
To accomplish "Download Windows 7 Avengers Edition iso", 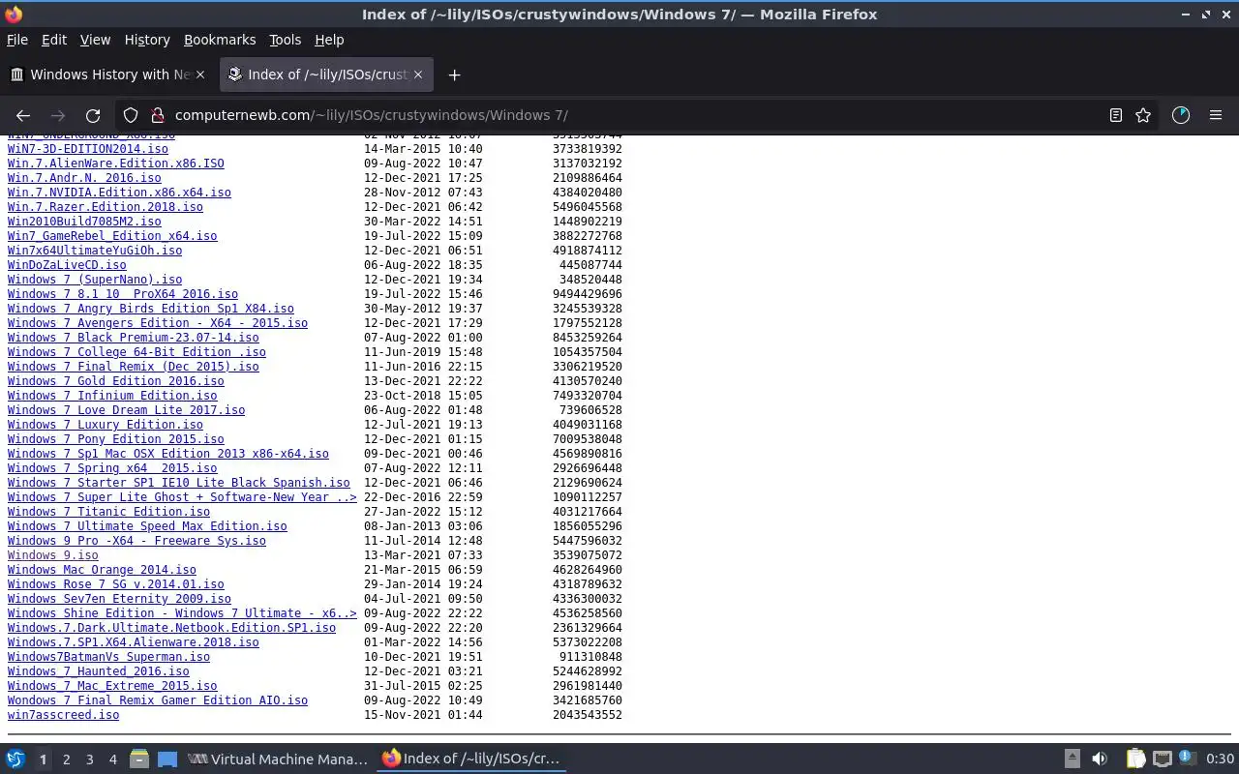I will (x=158, y=323).
